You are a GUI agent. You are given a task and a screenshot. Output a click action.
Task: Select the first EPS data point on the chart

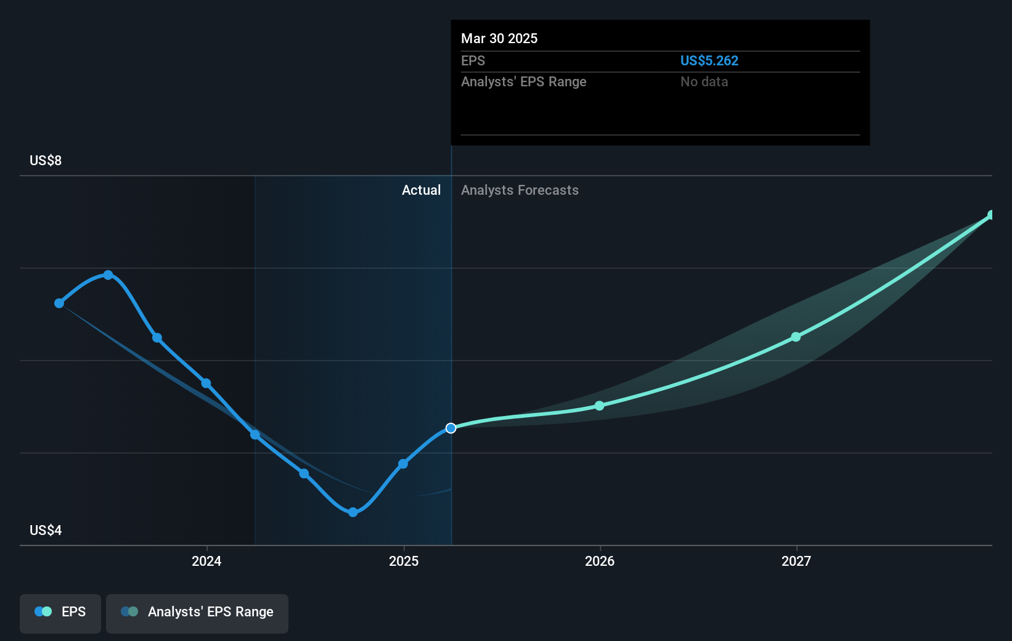click(59, 303)
